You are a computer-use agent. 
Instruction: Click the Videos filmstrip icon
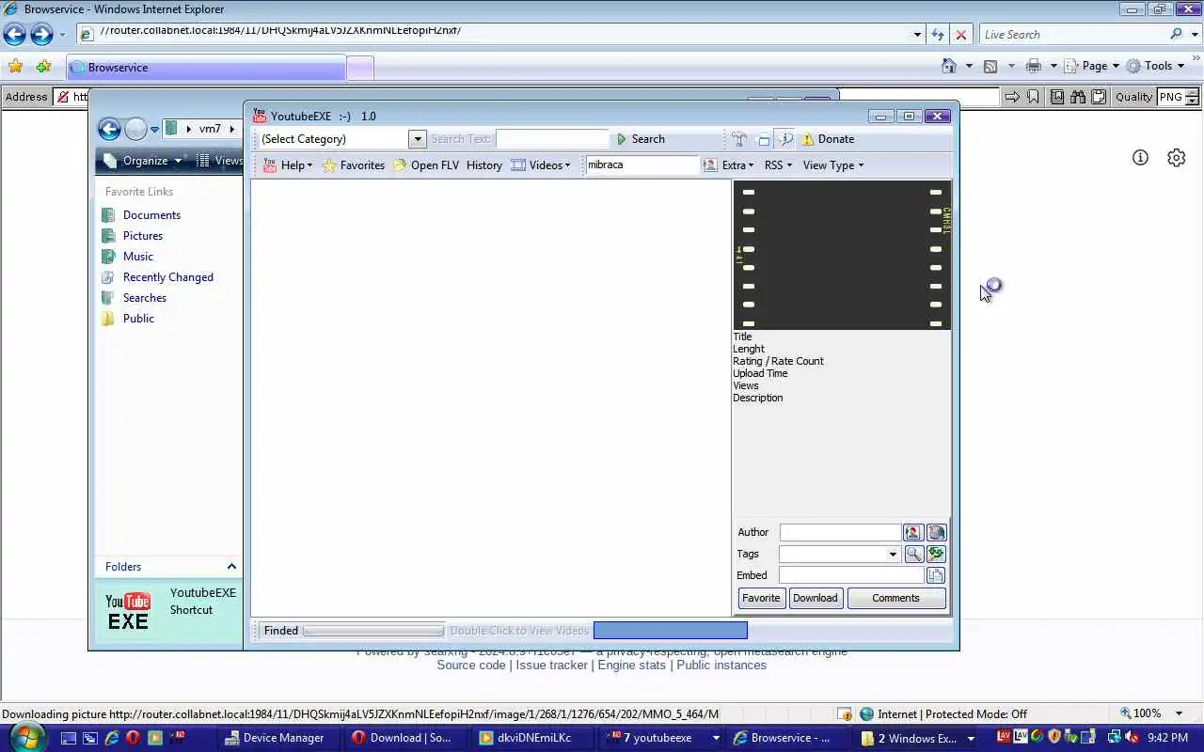(518, 165)
